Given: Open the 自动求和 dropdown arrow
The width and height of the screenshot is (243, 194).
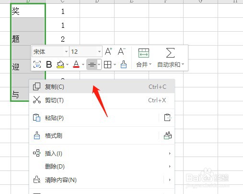Looking at the screenshot, I should click(183, 64).
